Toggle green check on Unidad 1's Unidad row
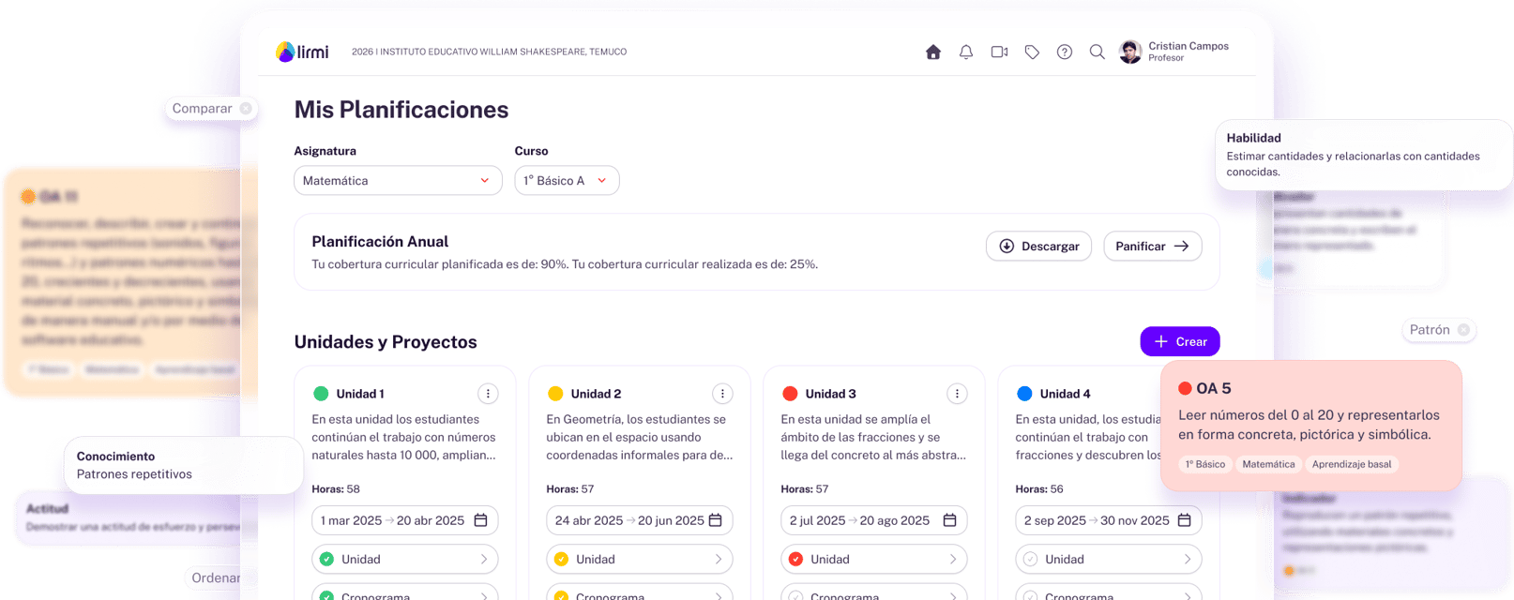 pyautogui.click(x=326, y=560)
